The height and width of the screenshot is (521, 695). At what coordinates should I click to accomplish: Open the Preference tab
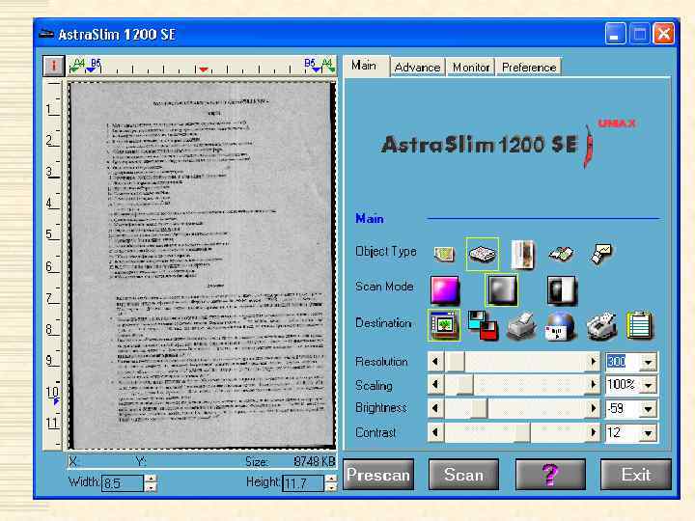point(529,68)
